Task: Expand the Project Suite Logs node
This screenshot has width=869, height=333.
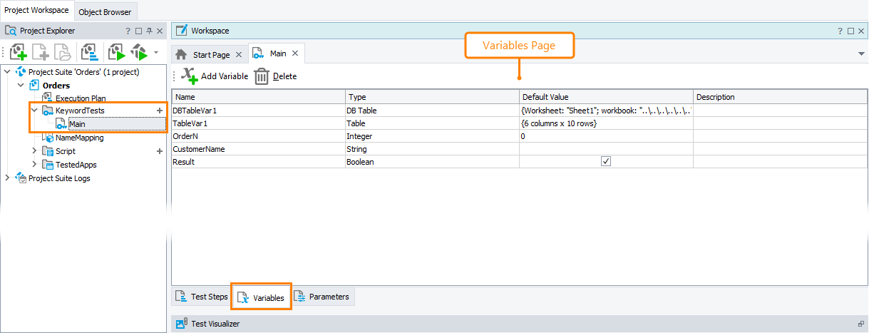Action: pos(8,178)
